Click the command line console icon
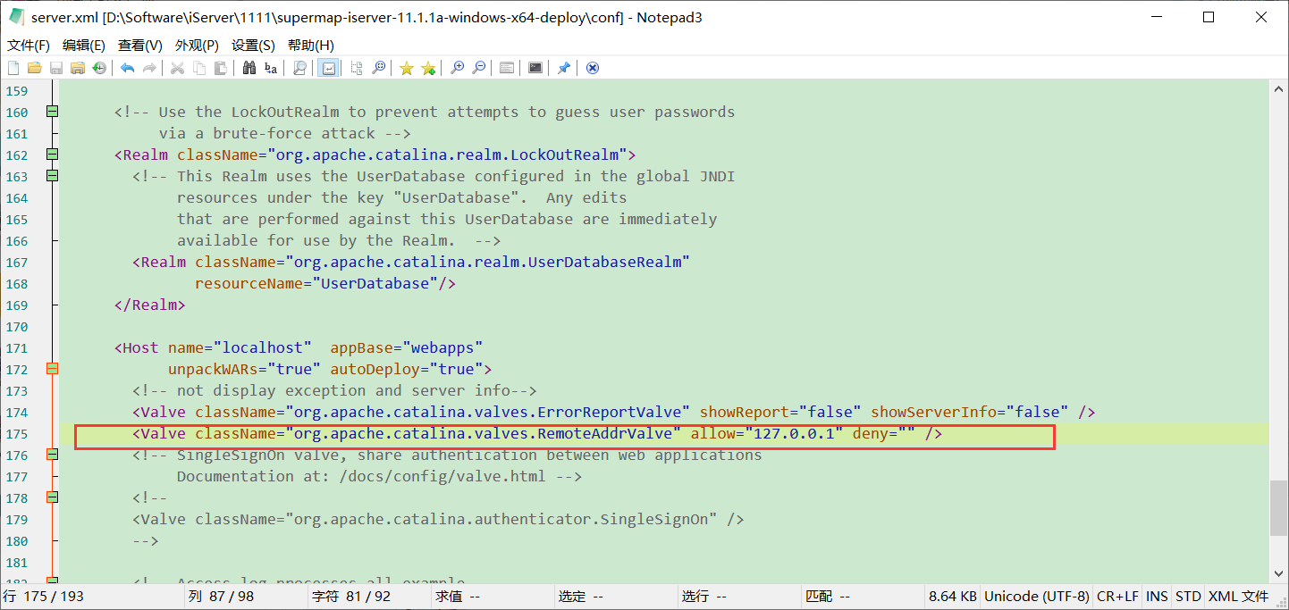This screenshot has height=610, width=1289. tap(535, 68)
